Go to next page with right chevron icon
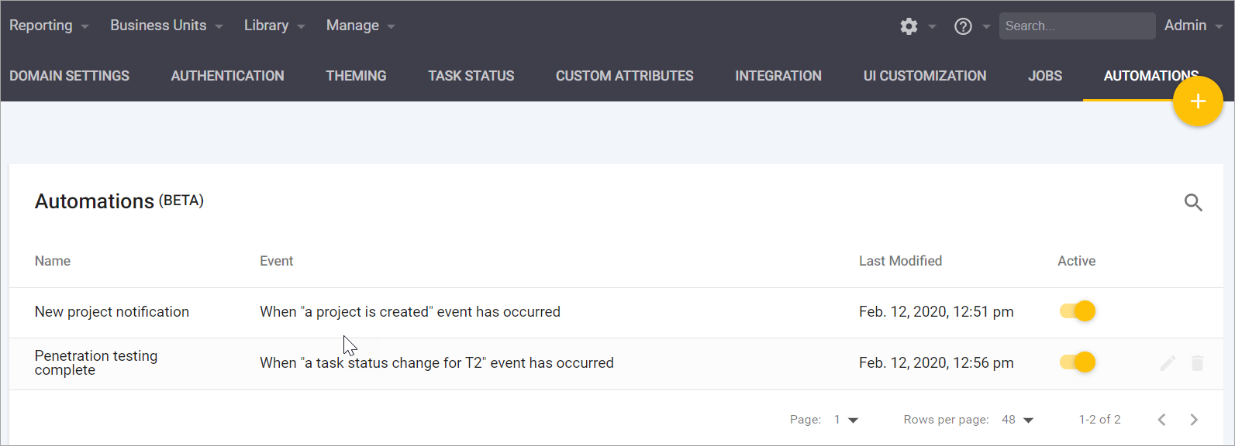This screenshot has width=1235, height=446. click(1194, 419)
